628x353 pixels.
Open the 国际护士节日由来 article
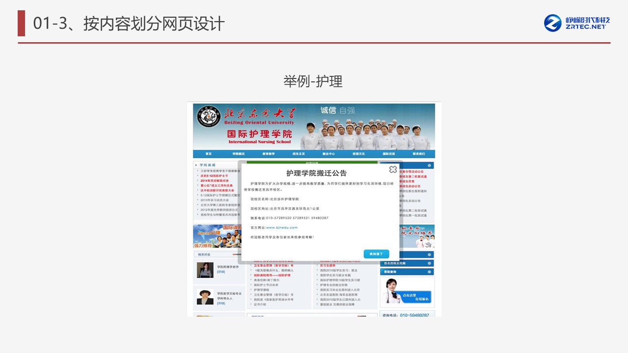[266, 285]
